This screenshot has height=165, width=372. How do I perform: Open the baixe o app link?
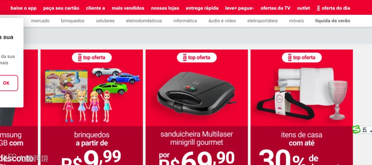point(23,8)
